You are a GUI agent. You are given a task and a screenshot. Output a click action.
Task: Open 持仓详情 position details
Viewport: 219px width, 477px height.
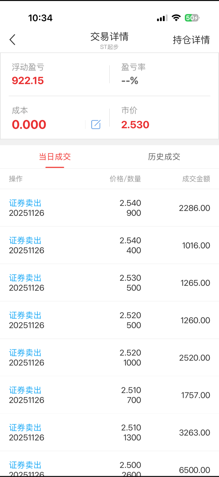click(191, 40)
